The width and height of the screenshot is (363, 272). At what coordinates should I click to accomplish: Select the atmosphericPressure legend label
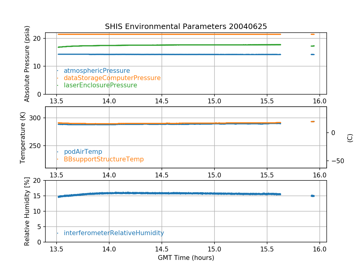[97, 71]
